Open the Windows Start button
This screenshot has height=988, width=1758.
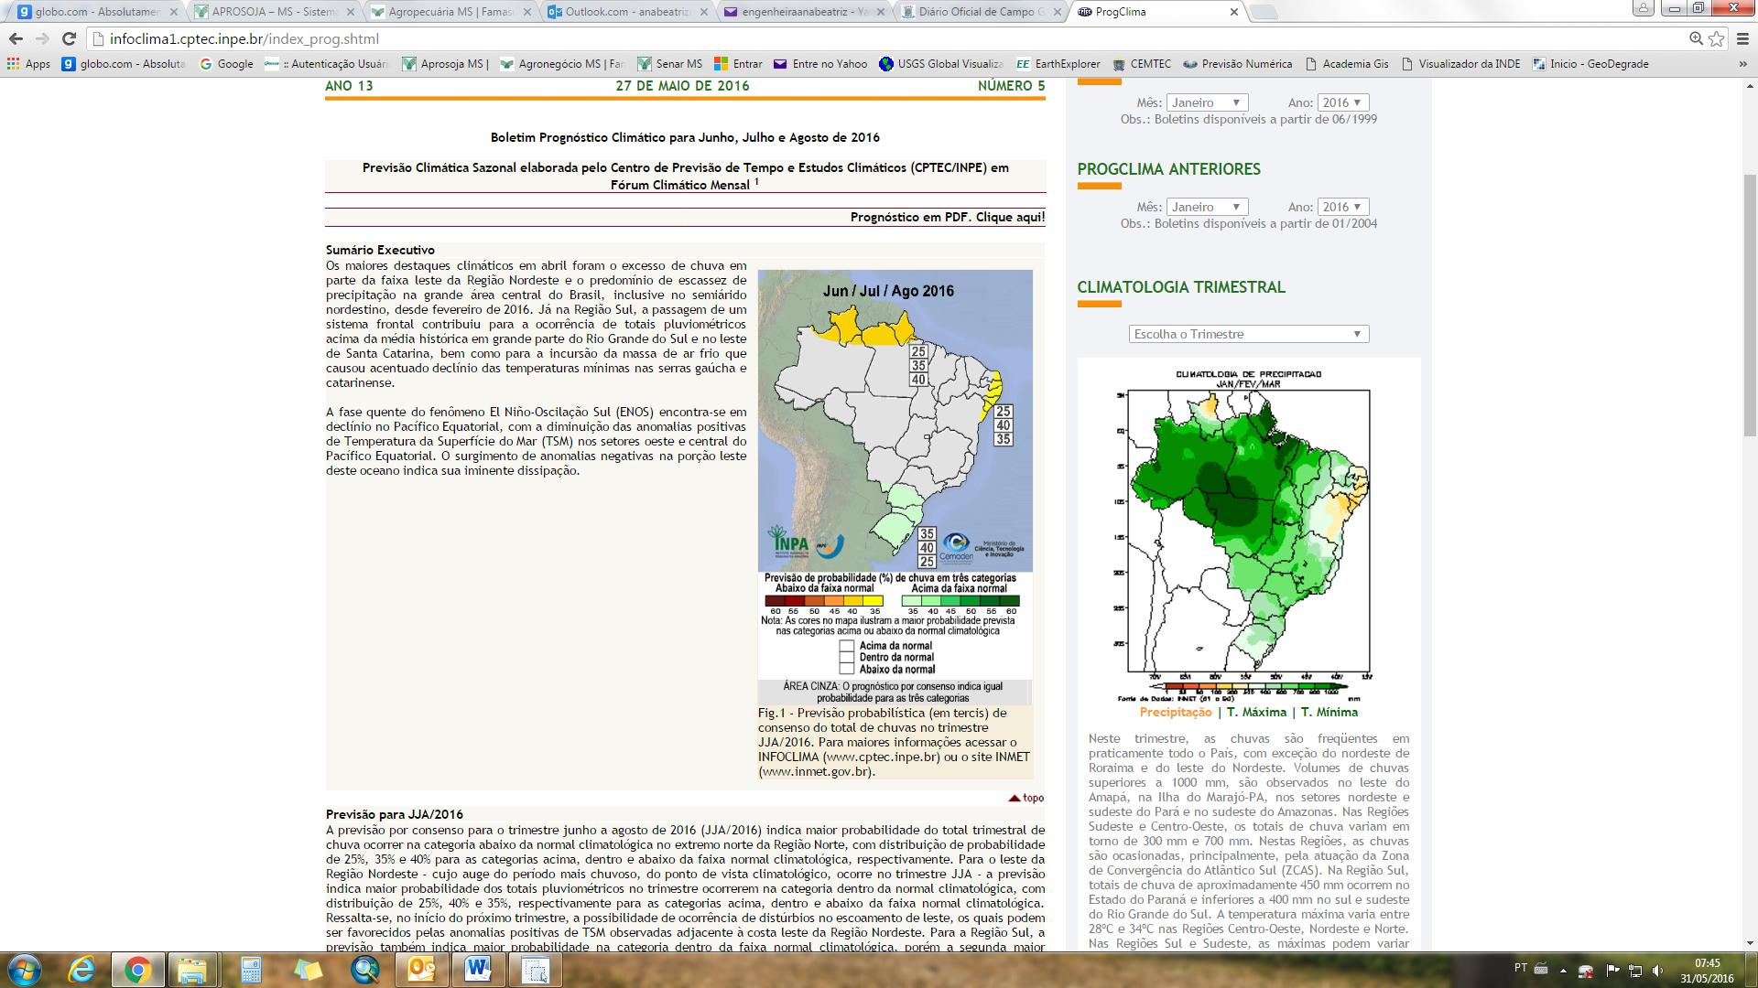[x=24, y=970]
